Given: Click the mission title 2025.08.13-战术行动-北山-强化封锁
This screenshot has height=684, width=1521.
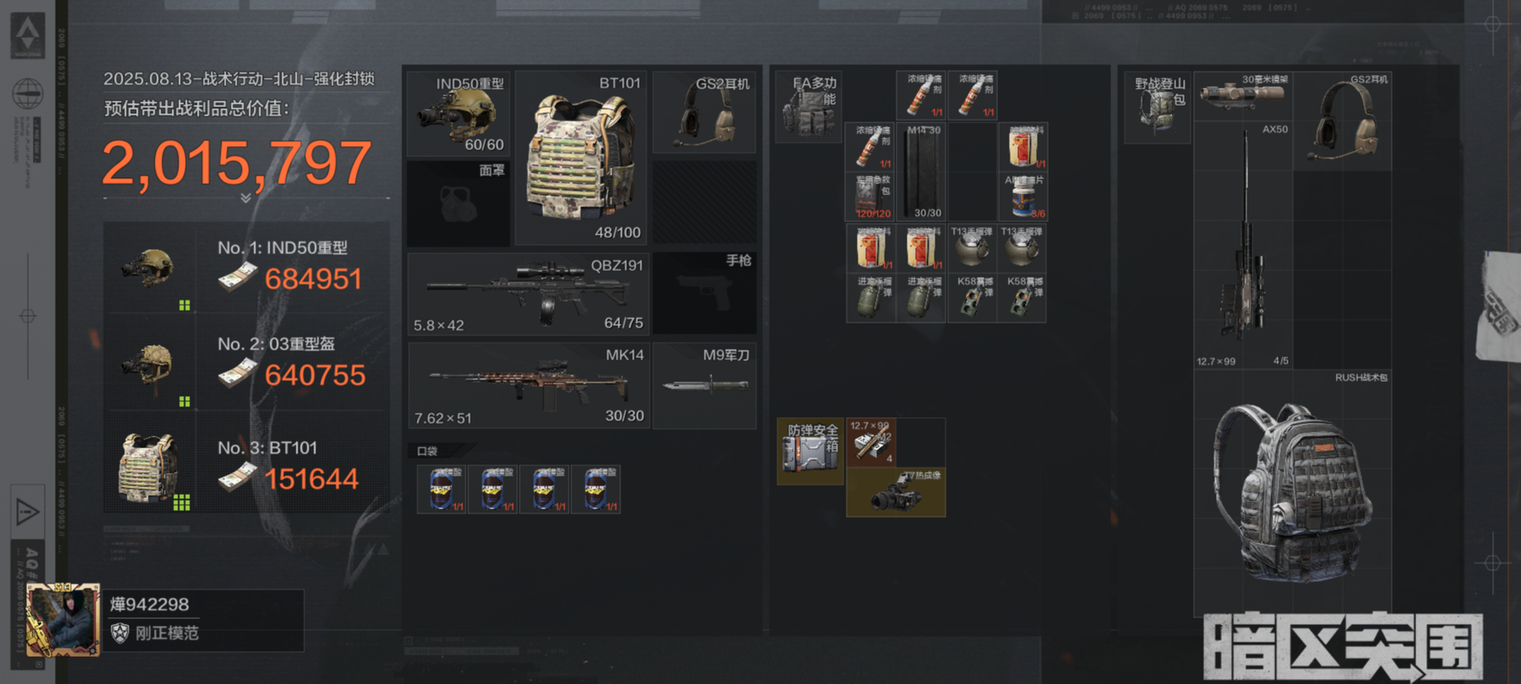Looking at the screenshot, I should point(239,79).
